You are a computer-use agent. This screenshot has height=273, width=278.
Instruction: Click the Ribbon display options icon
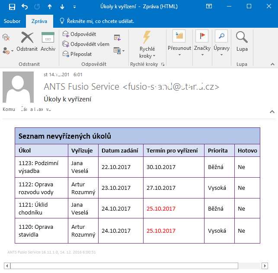coord(209,6)
